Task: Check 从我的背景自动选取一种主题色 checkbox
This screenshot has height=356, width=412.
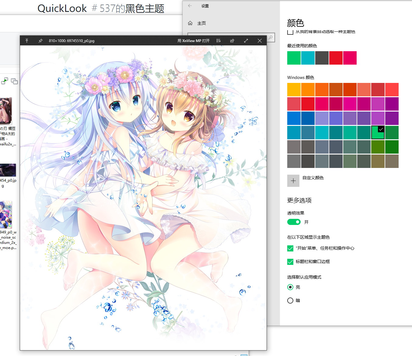Action: [x=290, y=32]
